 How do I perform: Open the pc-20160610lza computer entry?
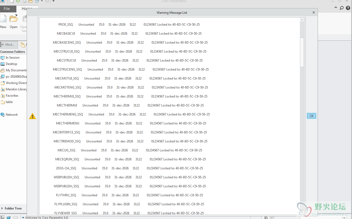click(16, 77)
